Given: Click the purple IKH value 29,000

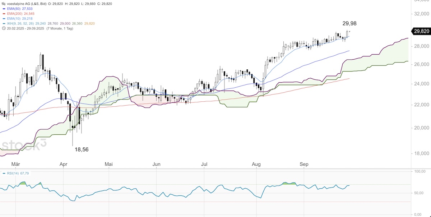Looking at the screenshot, I should tap(65, 23).
